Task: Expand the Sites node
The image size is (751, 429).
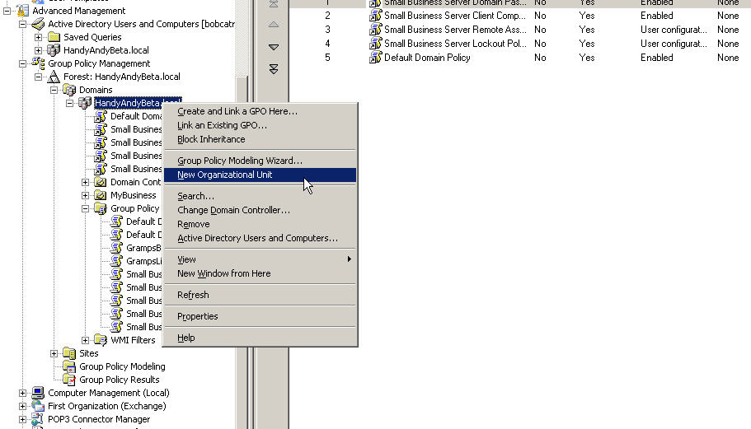Action: [54, 353]
